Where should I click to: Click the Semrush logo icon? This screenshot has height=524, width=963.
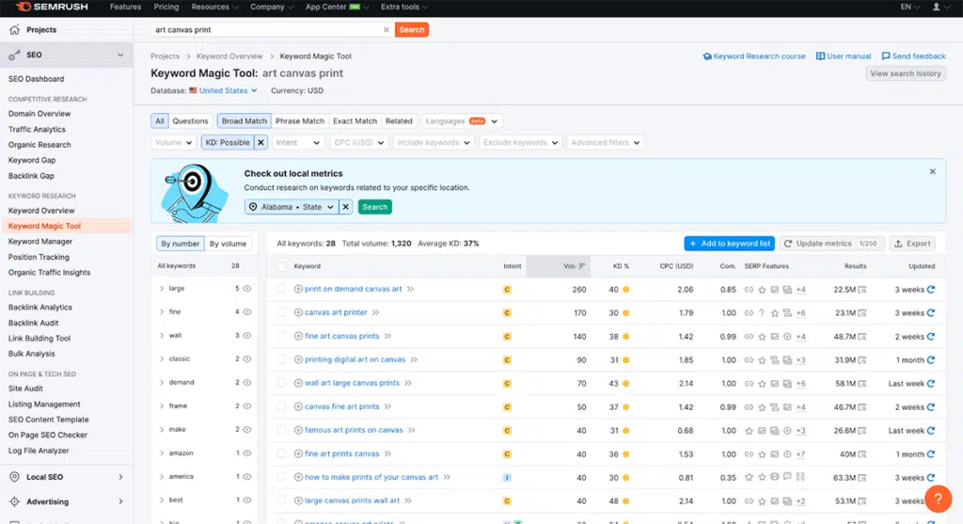pos(24,7)
